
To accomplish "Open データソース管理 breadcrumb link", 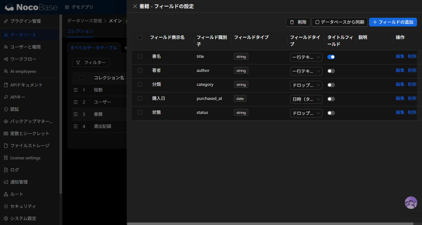I will (85, 21).
